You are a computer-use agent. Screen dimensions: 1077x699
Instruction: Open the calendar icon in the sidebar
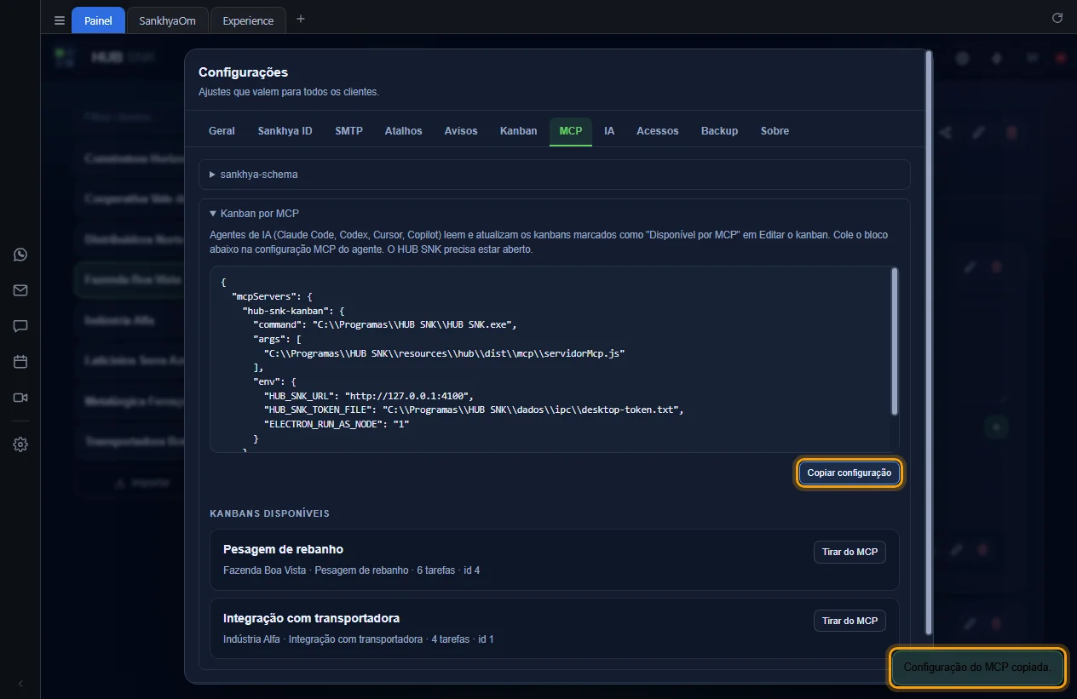(20, 362)
